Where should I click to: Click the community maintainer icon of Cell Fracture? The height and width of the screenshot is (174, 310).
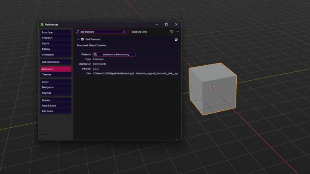[176, 39]
